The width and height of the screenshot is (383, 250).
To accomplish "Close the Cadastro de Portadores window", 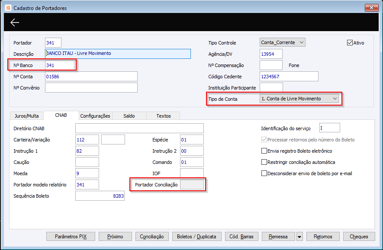I will click(371, 7).
